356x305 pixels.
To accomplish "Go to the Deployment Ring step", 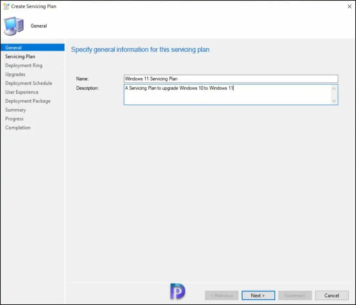I will [x=24, y=65].
